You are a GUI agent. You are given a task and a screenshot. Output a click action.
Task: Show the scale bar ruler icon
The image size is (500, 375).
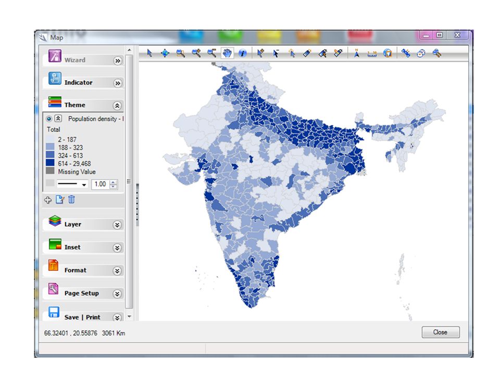pos(372,54)
